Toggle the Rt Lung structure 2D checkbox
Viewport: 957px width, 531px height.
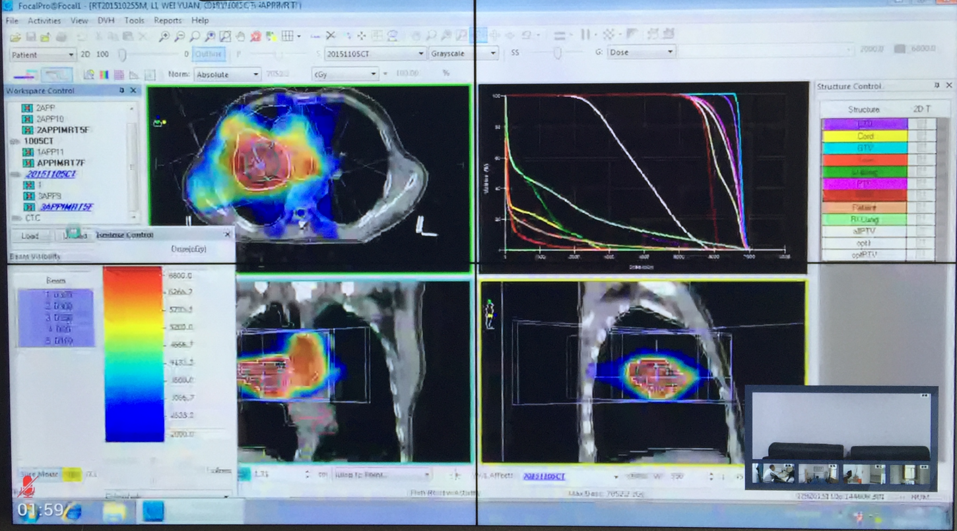(x=921, y=219)
